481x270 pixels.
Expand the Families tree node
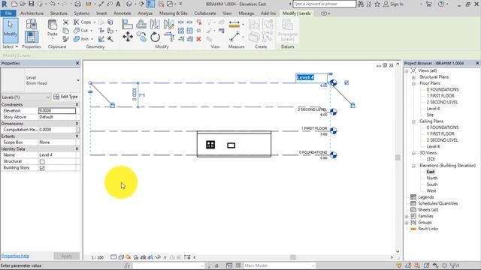(407, 216)
